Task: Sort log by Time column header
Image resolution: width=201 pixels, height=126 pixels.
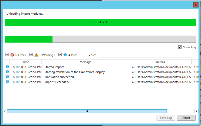Action: point(26,62)
